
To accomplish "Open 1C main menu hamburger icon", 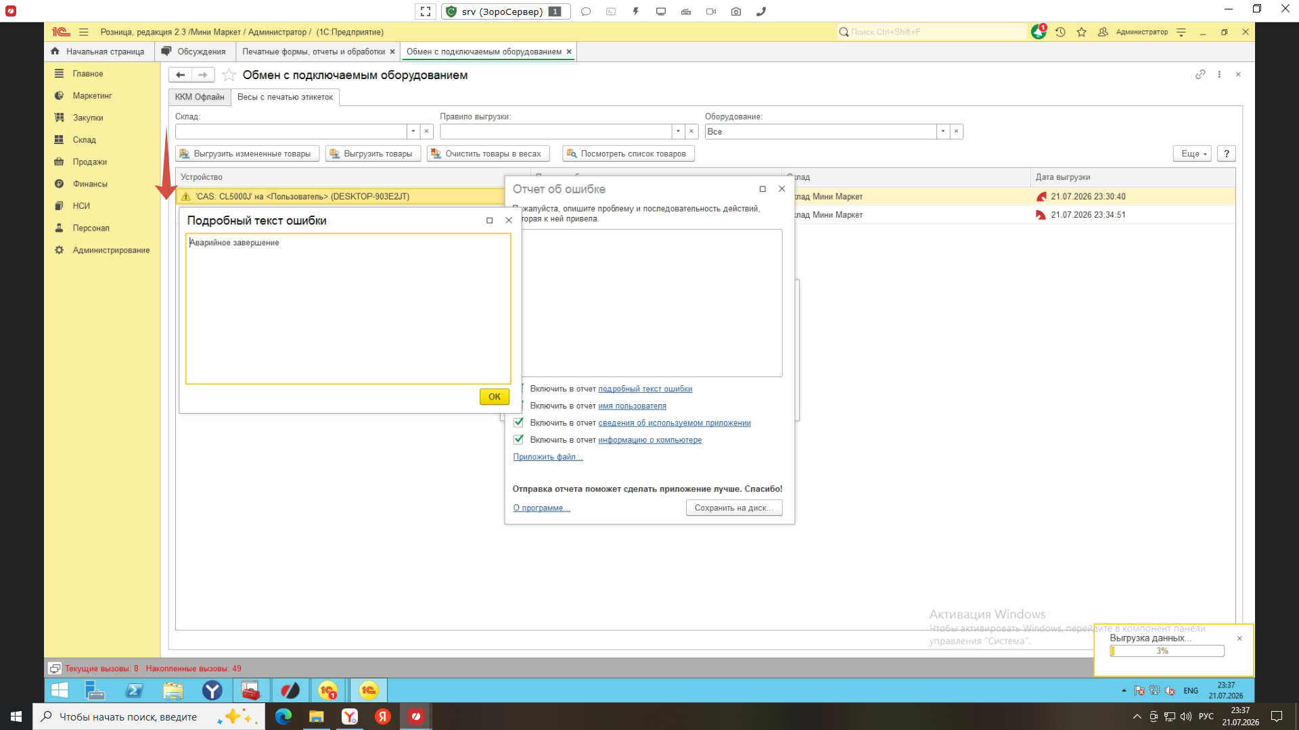I will (84, 32).
